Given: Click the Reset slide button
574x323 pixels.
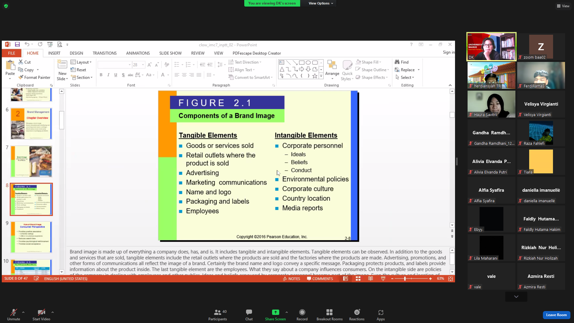Looking at the screenshot, I should (x=78, y=70).
